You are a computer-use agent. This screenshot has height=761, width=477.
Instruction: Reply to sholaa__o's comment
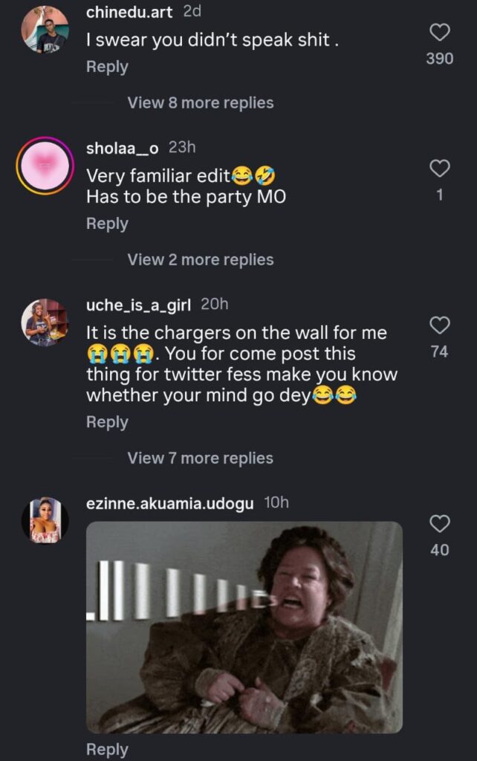(x=107, y=224)
